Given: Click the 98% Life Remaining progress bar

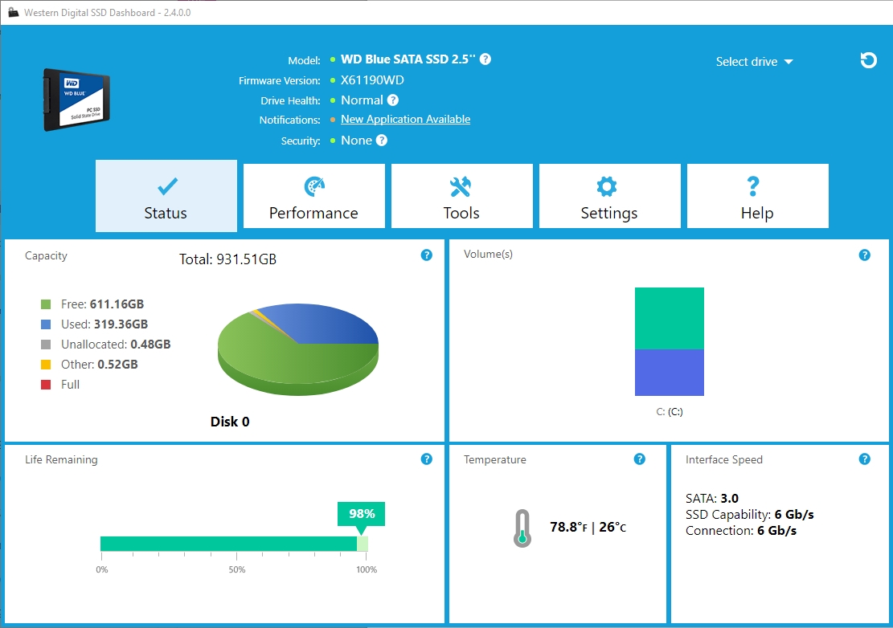Looking at the screenshot, I should click(x=233, y=542).
